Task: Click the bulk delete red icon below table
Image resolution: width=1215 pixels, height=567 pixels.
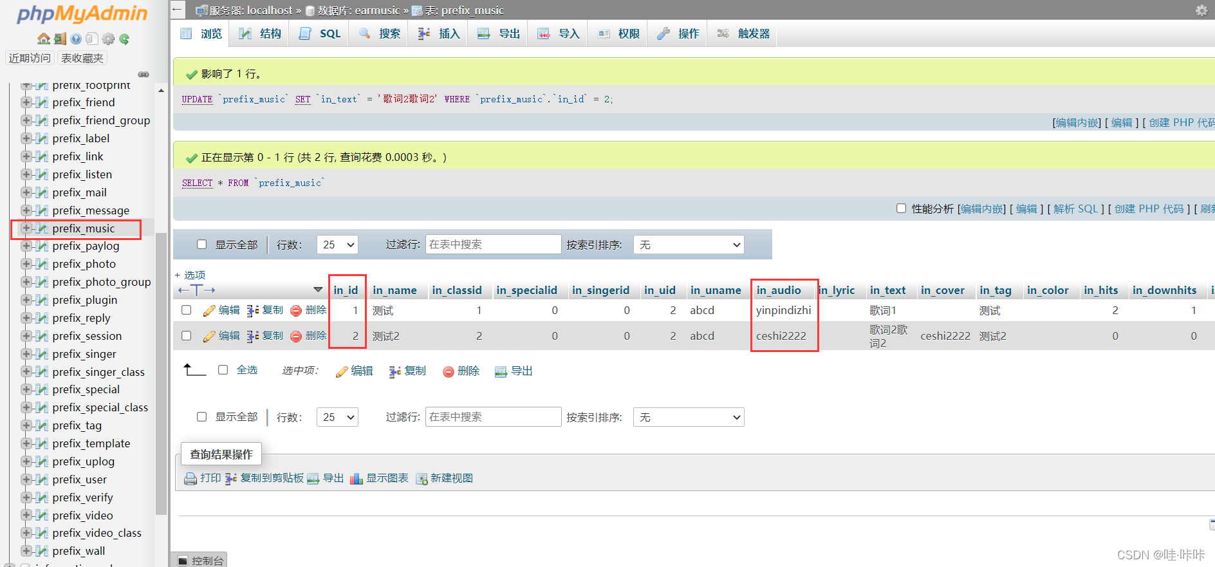Action: pos(449,371)
